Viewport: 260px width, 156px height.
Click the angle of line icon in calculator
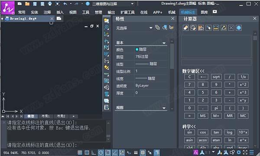pyautogui.click(x=224, y=28)
